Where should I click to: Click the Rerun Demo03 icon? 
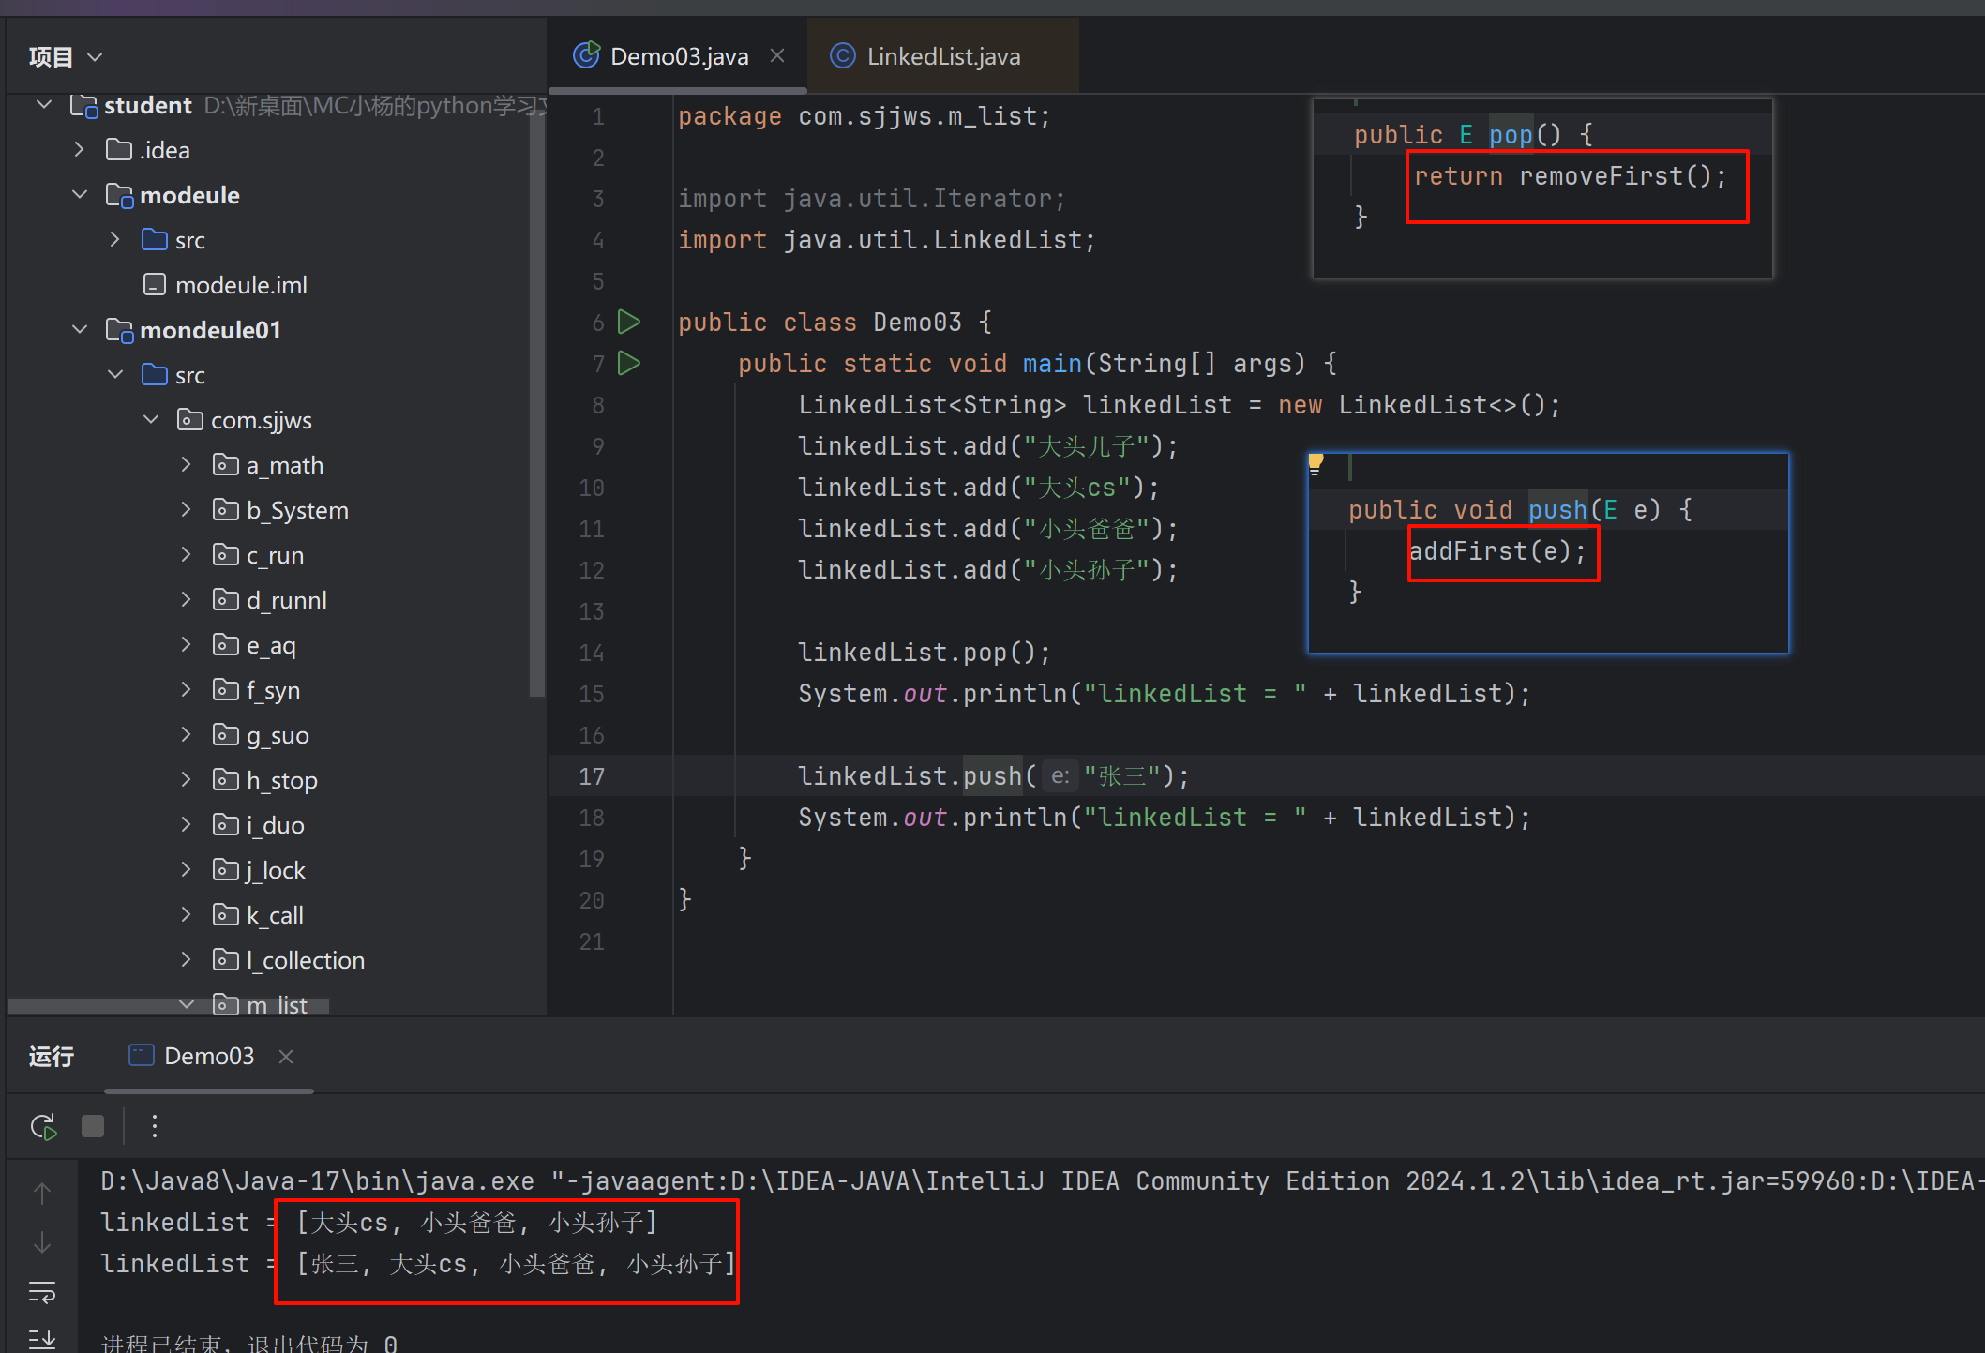coord(43,1126)
